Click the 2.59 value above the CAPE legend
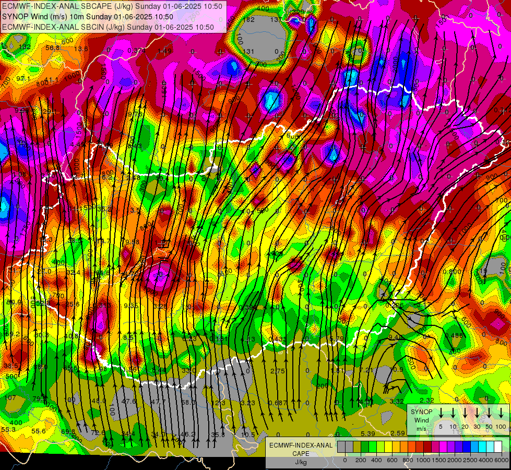 pyautogui.click(x=398, y=433)
